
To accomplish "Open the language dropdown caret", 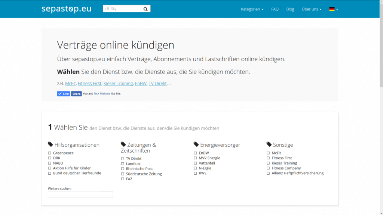I will click(337, 9).
